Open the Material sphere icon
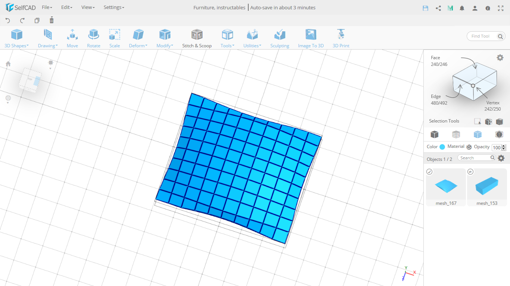This screenshot has width=510, height=286. (x=469, y=147)
